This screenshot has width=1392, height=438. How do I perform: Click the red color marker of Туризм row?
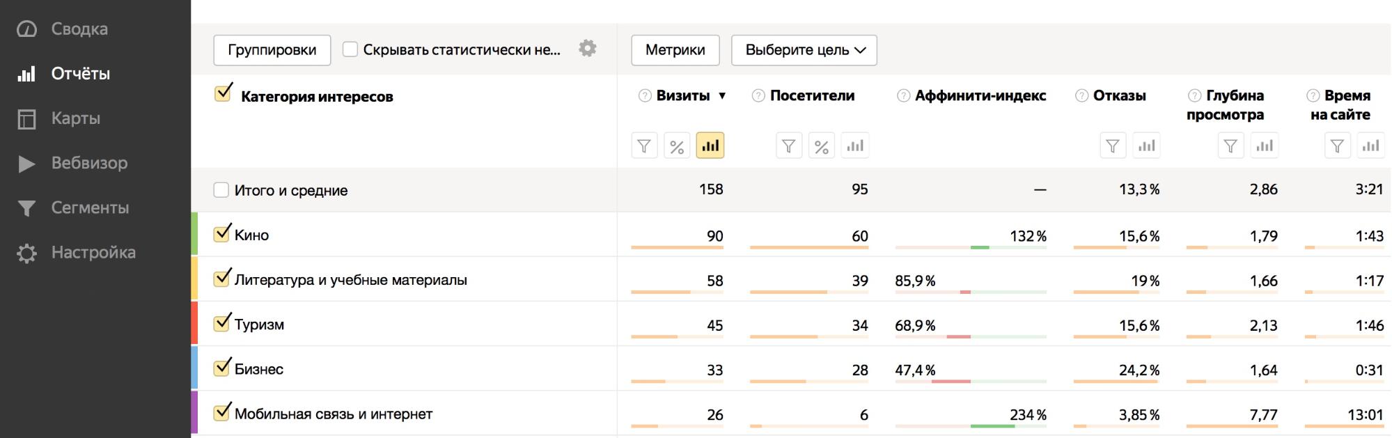195,324
